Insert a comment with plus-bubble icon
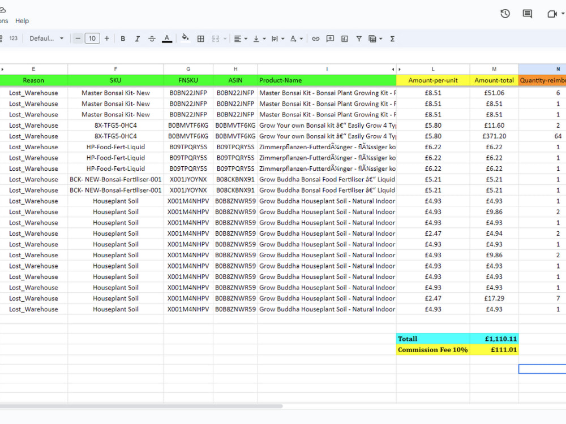Viewport: 566px width, 424px height. (x=330, y=38)
